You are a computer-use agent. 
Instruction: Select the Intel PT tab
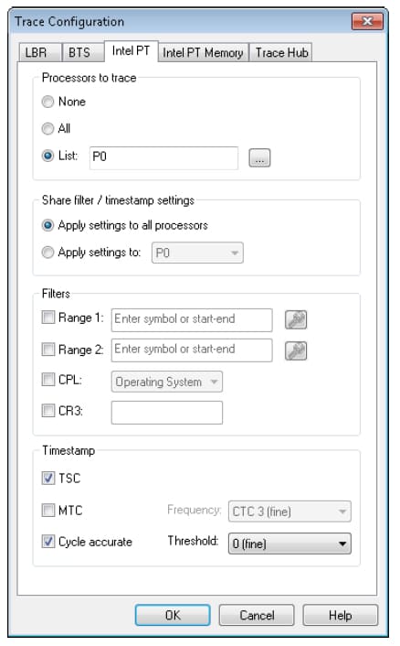(x=132, y=51)
